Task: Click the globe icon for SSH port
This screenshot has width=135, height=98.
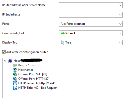Action: 15,74
